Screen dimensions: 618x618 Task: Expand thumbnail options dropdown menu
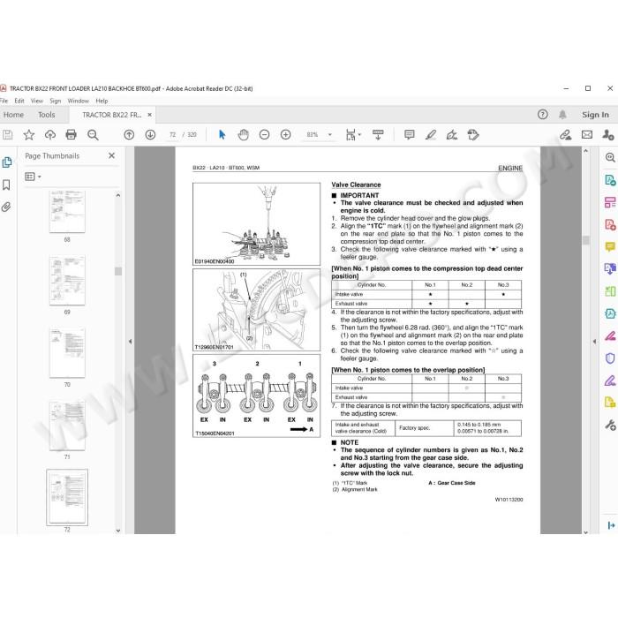(34, 177)
